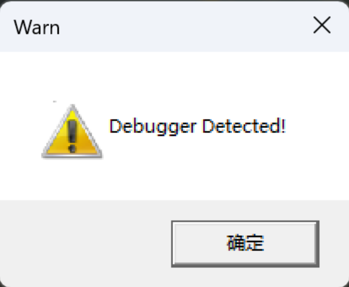
Task: Select the Debugger Detected! message text
Action: (197, 126)
